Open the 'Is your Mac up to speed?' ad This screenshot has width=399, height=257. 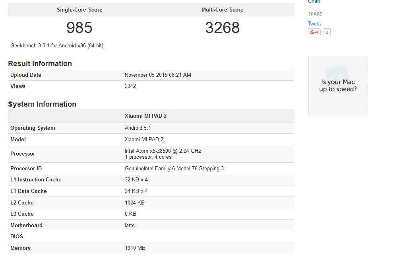(x=338, y=86)
